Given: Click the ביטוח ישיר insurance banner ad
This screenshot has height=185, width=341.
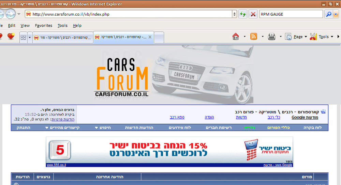Looking at the screenshot, I should [x=169, y=150].
